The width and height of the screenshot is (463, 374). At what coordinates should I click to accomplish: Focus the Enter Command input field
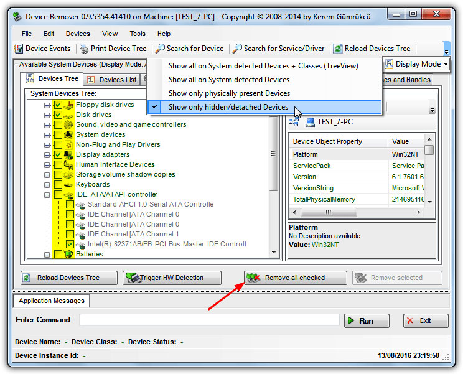coord(209,320)
